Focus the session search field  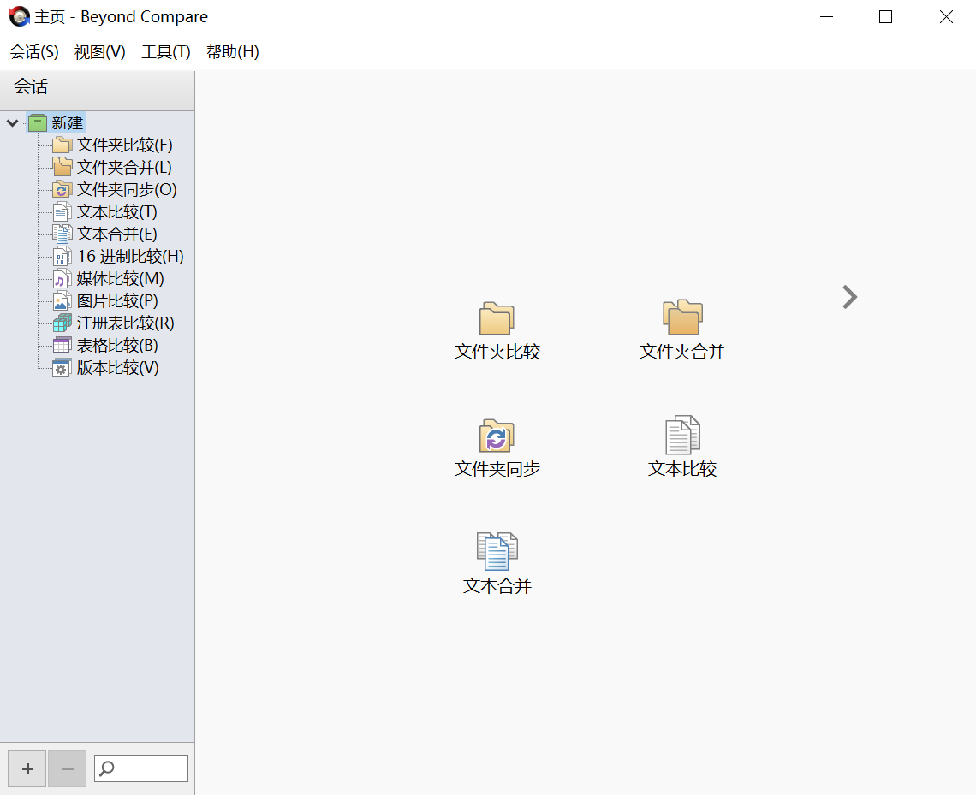coord(141,768)
